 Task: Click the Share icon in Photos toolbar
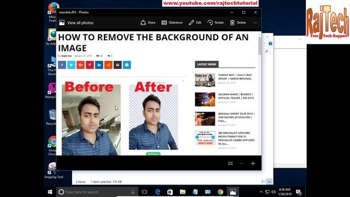(x=148, y=22)
